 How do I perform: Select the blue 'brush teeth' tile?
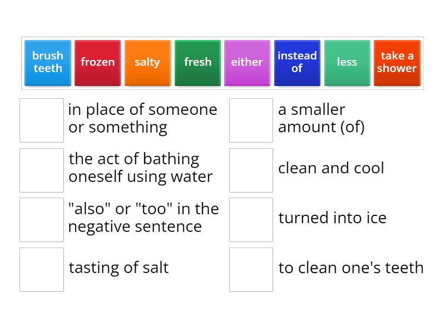(x=48, y=62)
